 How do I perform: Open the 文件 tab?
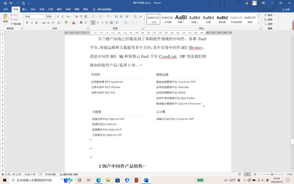click(x=6, y=9)
